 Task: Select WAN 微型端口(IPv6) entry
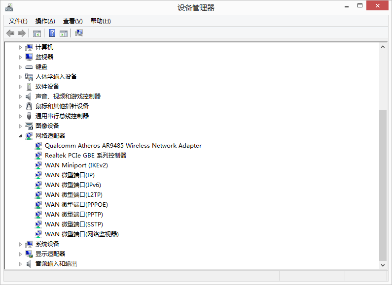pos(73,185)
